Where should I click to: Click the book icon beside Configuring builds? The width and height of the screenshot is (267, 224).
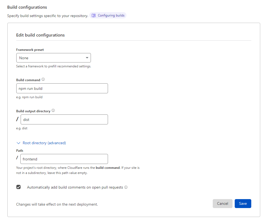[x=94, y=15]
